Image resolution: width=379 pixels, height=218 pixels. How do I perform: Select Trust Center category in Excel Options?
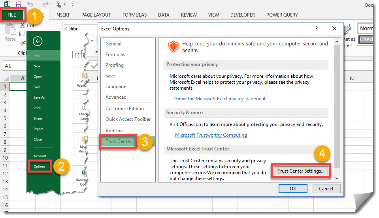(128, 141)
